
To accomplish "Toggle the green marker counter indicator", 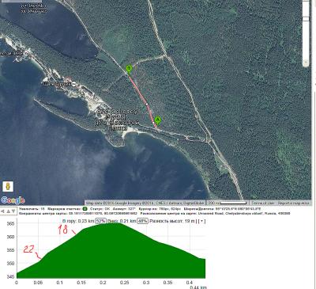I will (x=85, y=209).
